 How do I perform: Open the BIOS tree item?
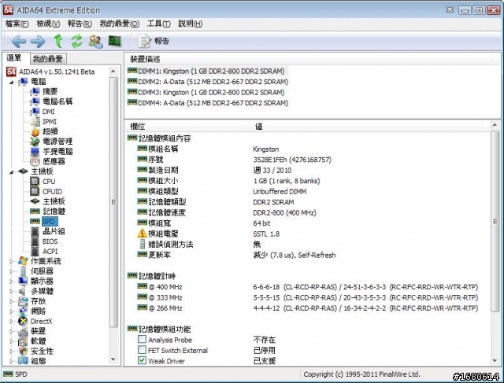(50, 241)
